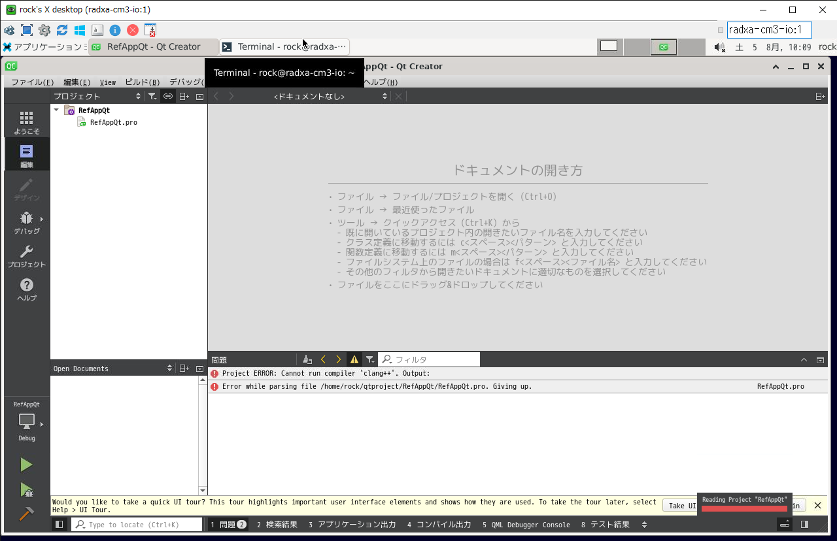Screen dimensions: 837x541
Task: Close the issues output pane
Action: [820, 360]
